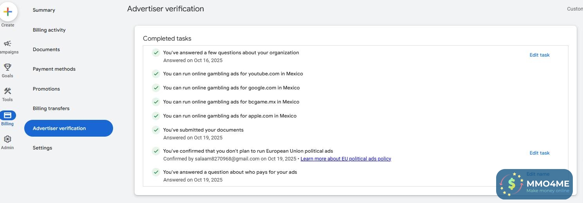Open Admin via the gear icon

click(x=7, y=139)
